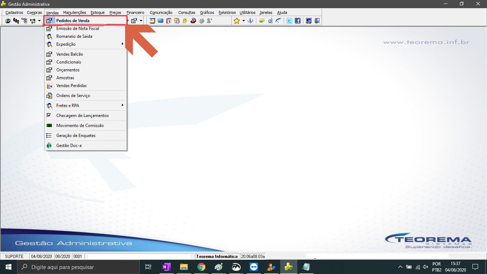The width and height of the screenshot is (487, 274).
Task: Expand the Expedição submenu
Action: [x=86, y=44]
